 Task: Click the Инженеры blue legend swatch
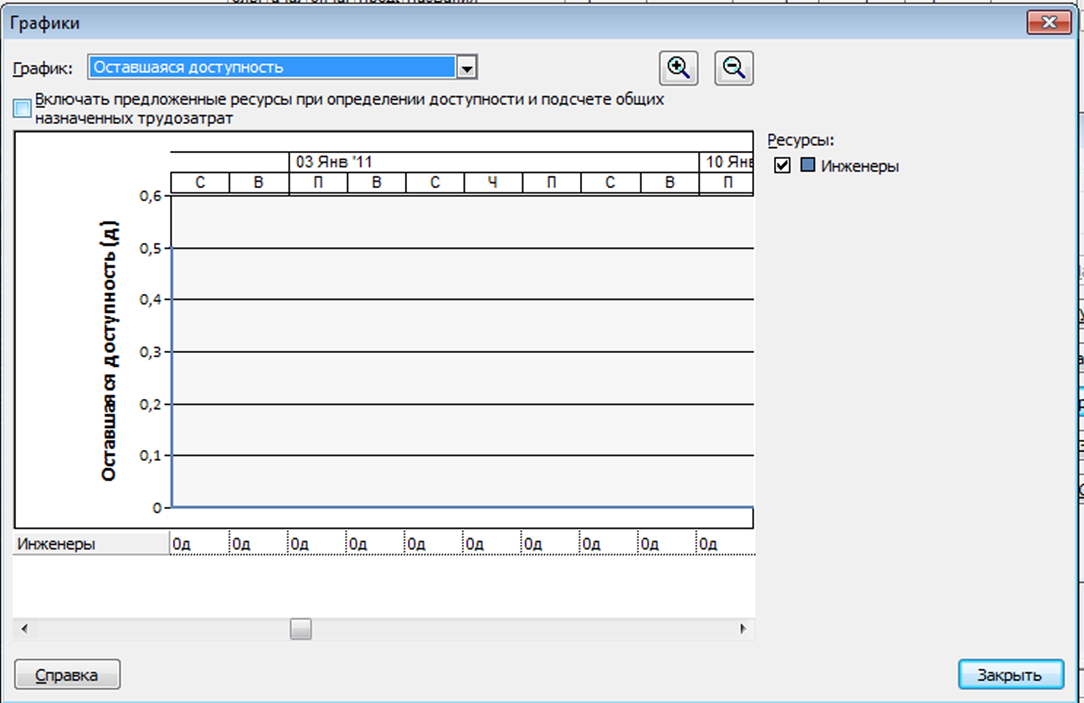point(808,165)
